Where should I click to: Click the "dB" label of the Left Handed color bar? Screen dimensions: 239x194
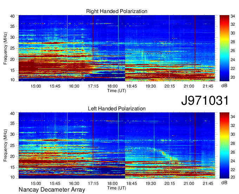(224, 182)
